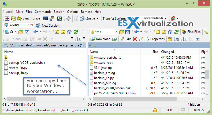Go to remote home directory icon
Image resolution: width=212 pixels, height=115 pixels.
pyautogui.click(x=170, y=32)
